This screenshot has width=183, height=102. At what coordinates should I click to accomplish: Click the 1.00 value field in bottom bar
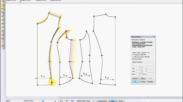click(x=93, y=101)
